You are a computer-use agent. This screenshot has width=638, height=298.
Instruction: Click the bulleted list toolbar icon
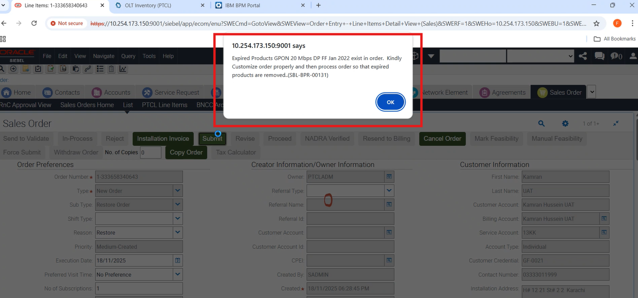pyautogui.click(x=100, y=69)
